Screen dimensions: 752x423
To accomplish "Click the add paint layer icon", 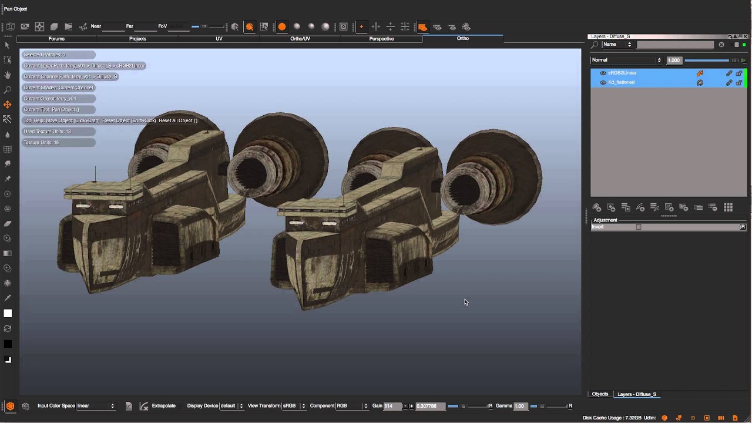I will click(x=597, y=207).
